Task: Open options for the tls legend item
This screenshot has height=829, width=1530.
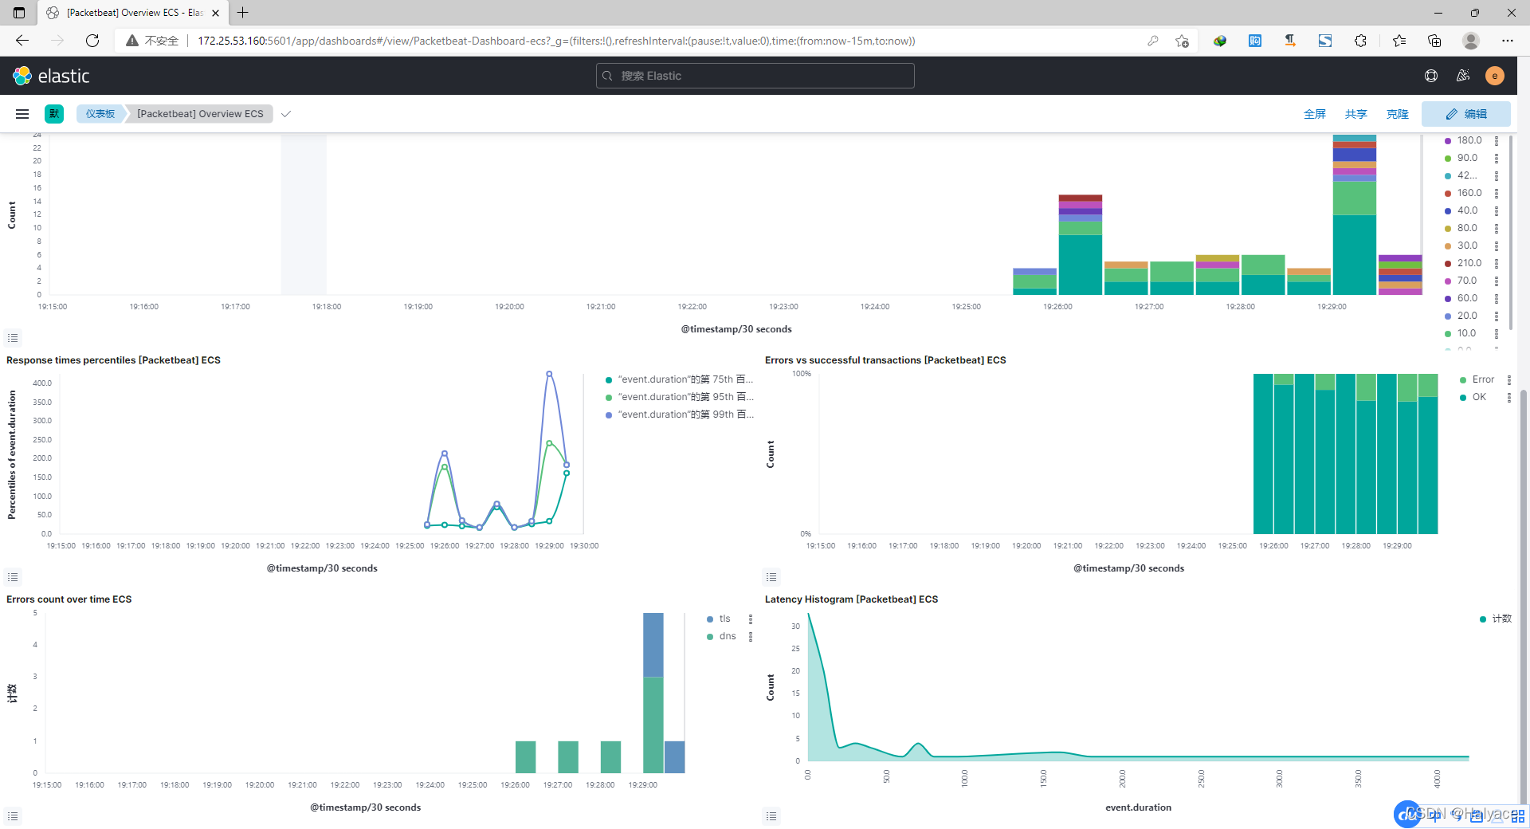Action: coord(751,619)
